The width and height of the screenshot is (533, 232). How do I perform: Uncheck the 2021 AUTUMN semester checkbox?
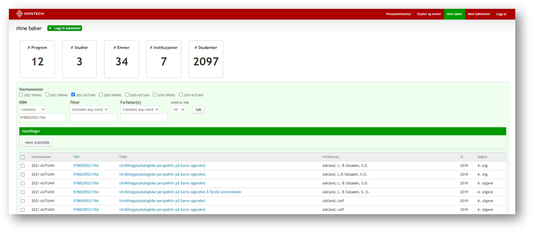point(73,95)
